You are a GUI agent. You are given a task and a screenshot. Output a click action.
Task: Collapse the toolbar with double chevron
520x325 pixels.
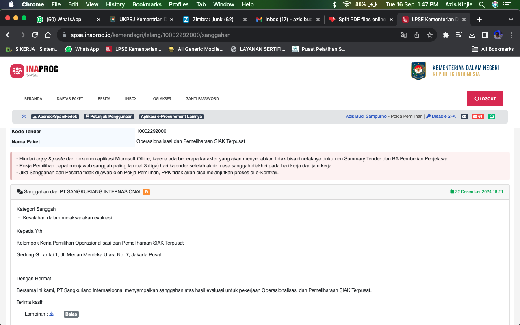click(24, 117)
